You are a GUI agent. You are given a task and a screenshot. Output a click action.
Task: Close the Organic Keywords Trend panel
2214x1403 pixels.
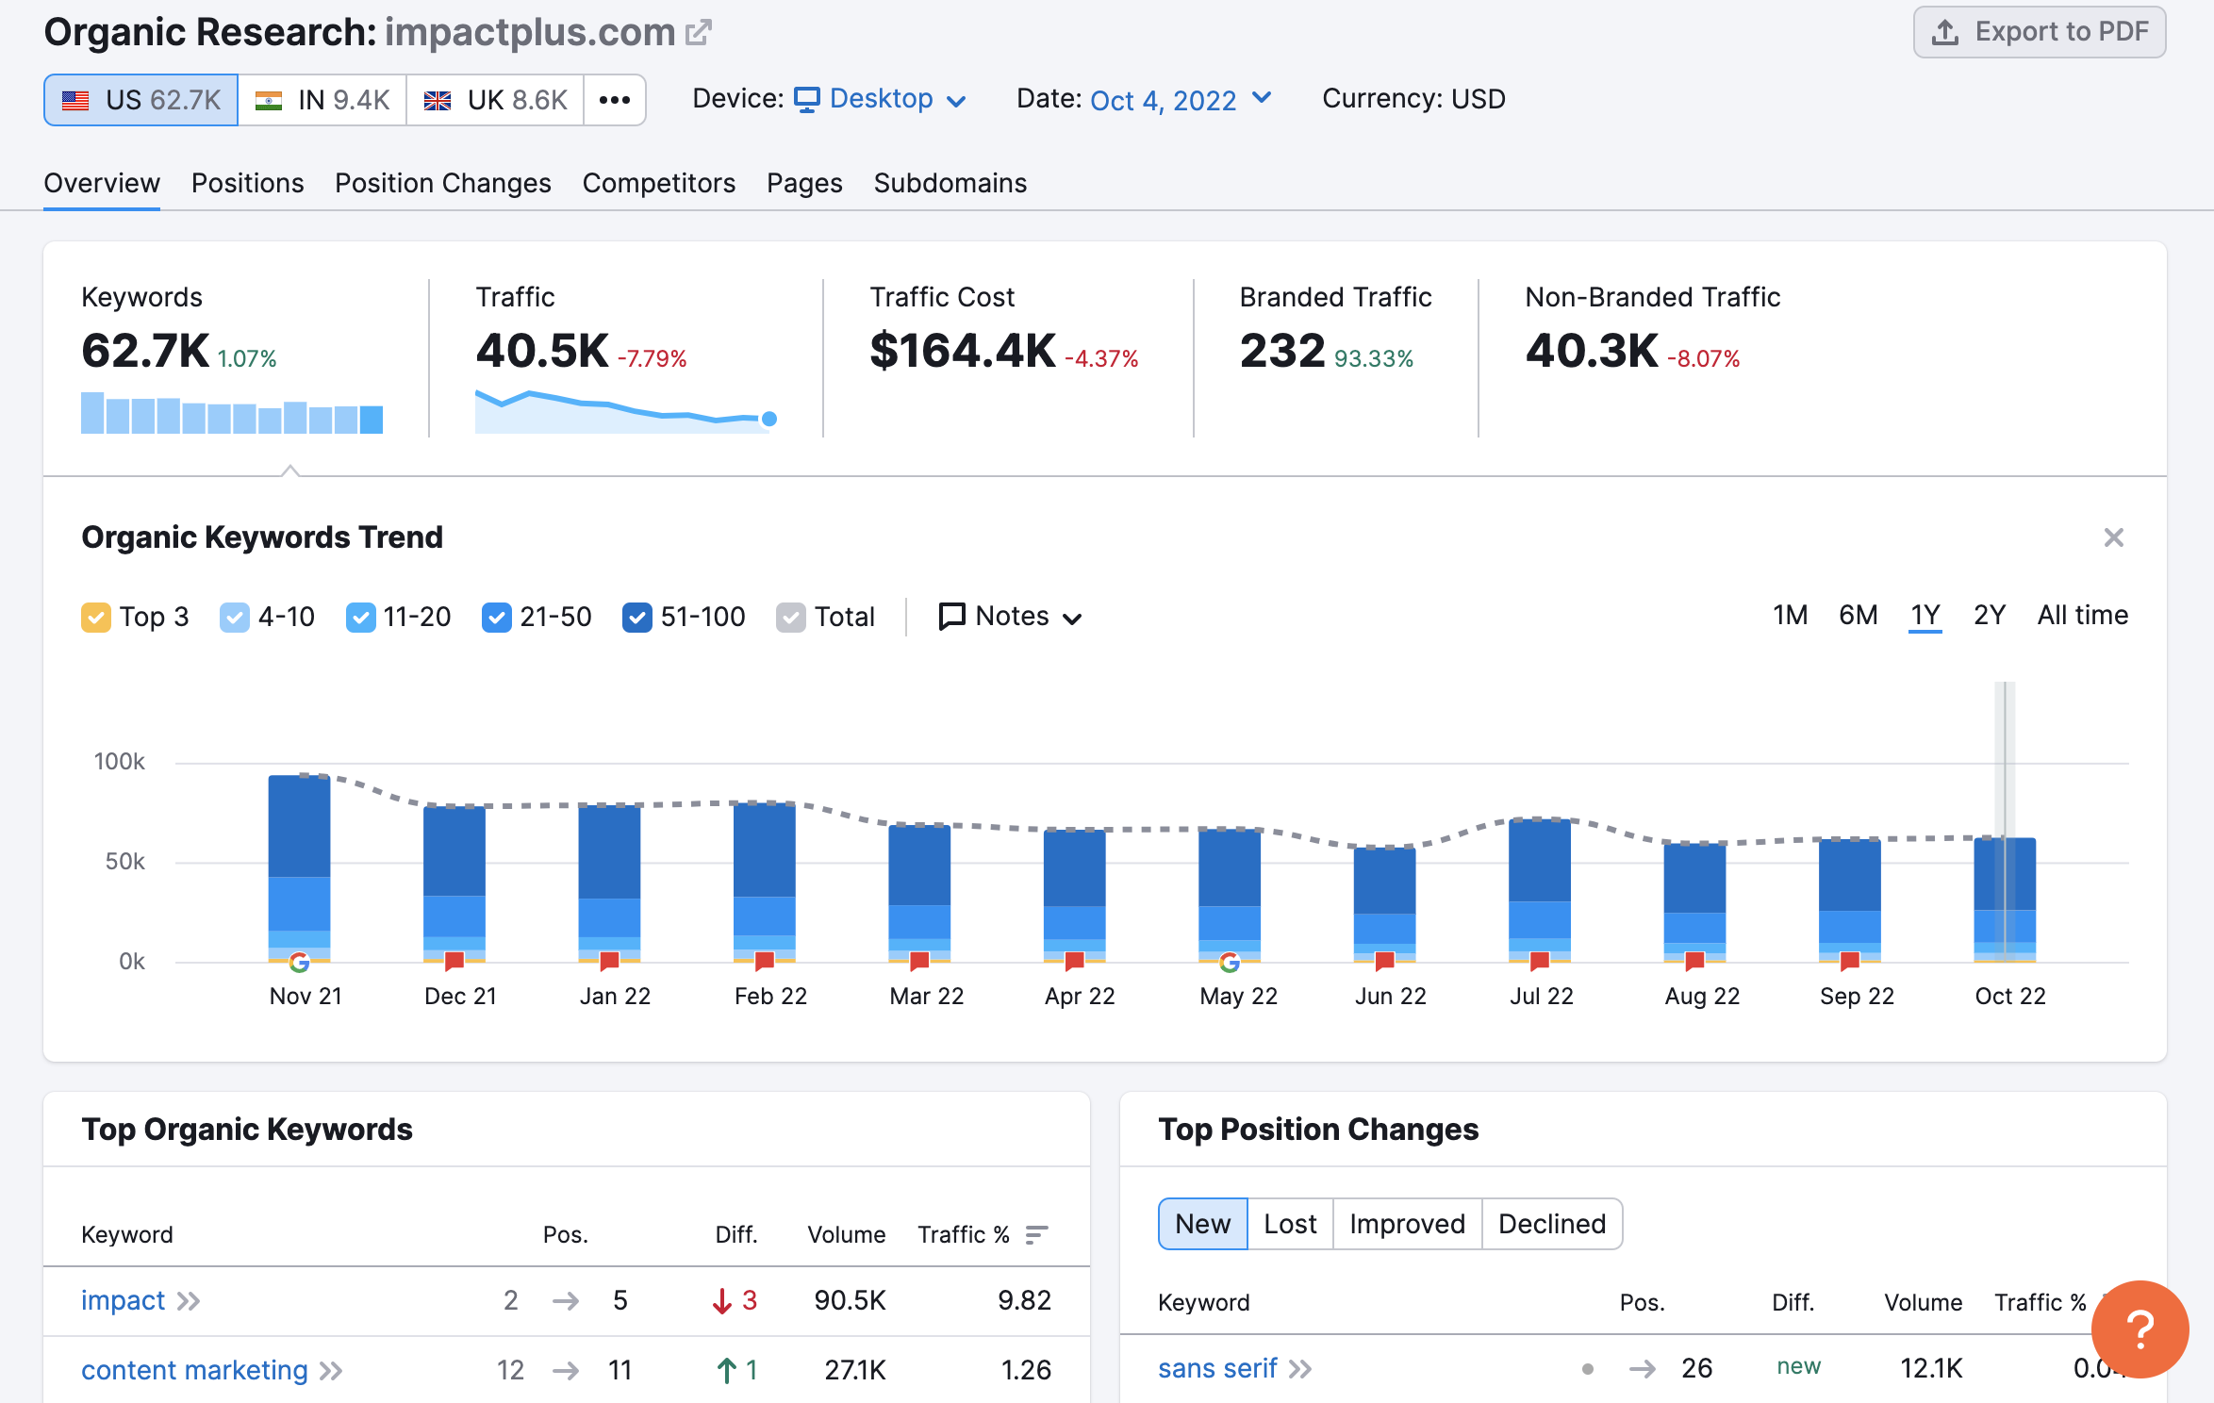2113,537
